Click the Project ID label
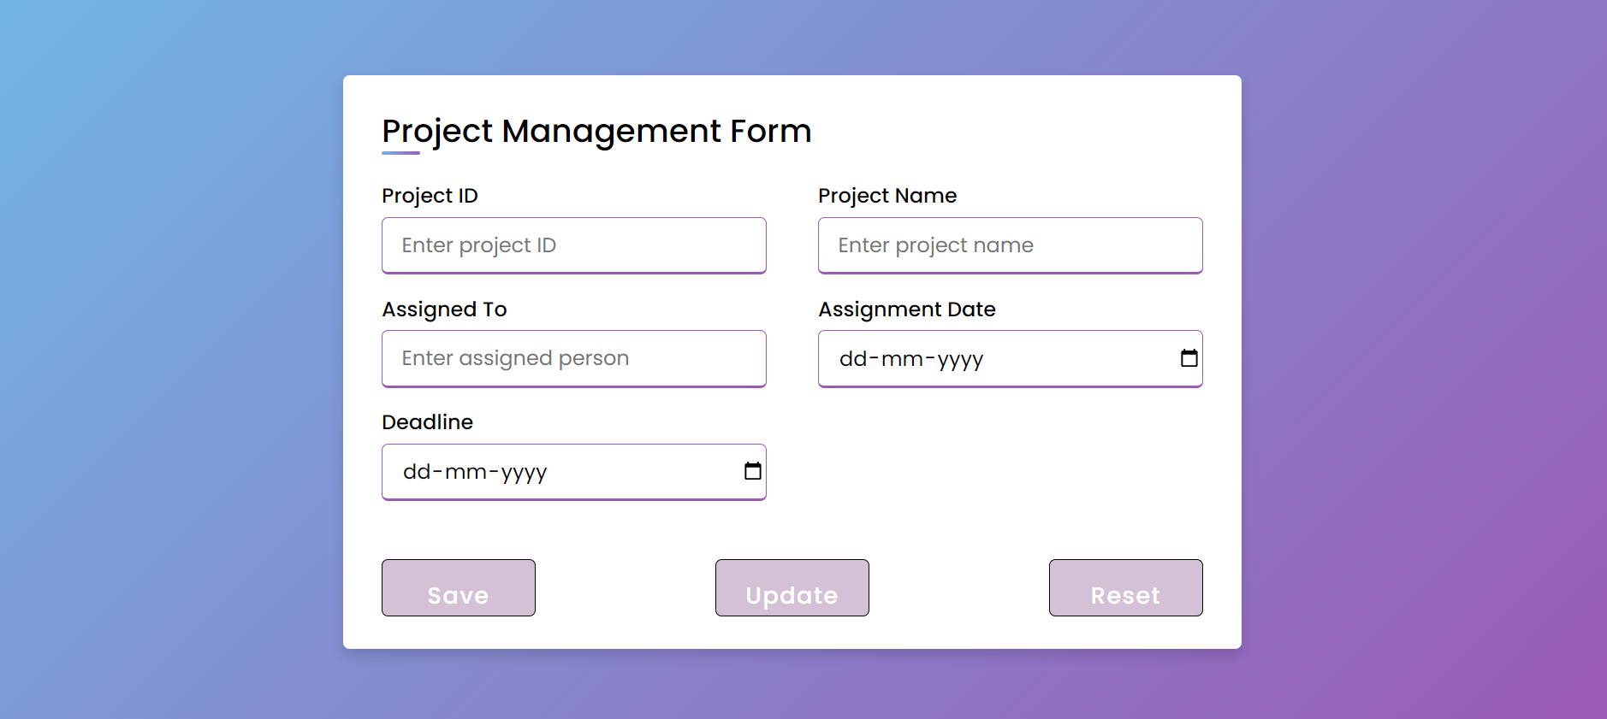Image resolution: width=1607 pixels, height=719 pixels. click(x=430, y=195)
